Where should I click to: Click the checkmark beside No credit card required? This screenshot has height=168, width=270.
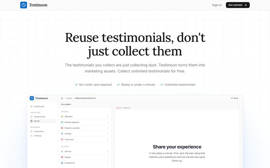tap(76, 85)
